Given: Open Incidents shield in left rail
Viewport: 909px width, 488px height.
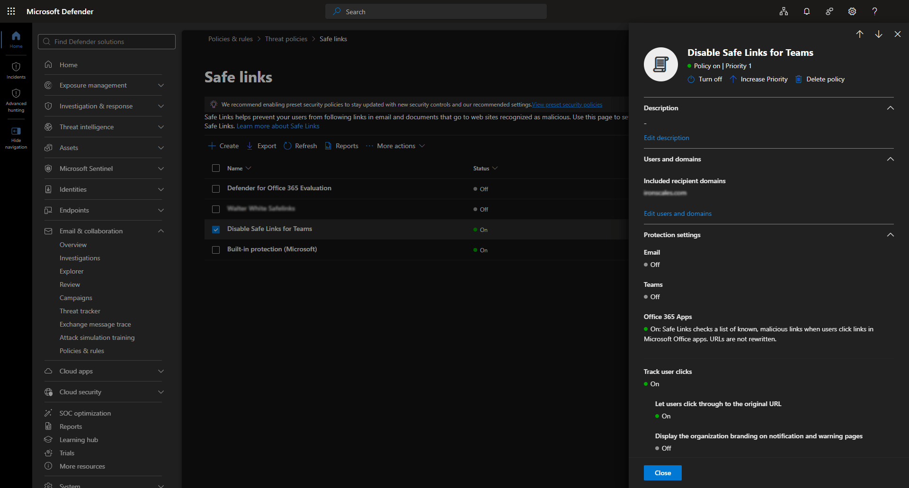Looking at the screenshot, I should point(16,70).
